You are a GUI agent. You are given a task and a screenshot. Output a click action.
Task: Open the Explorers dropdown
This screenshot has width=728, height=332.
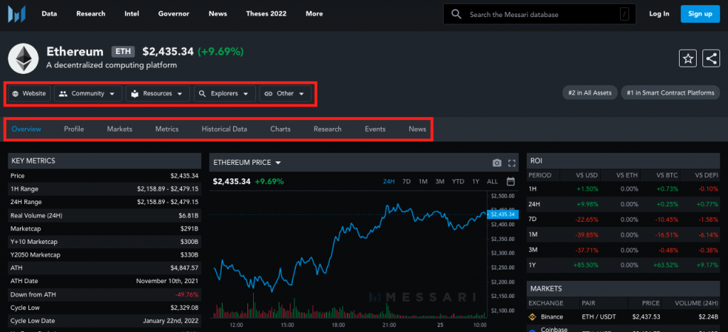tap(225, 93)
